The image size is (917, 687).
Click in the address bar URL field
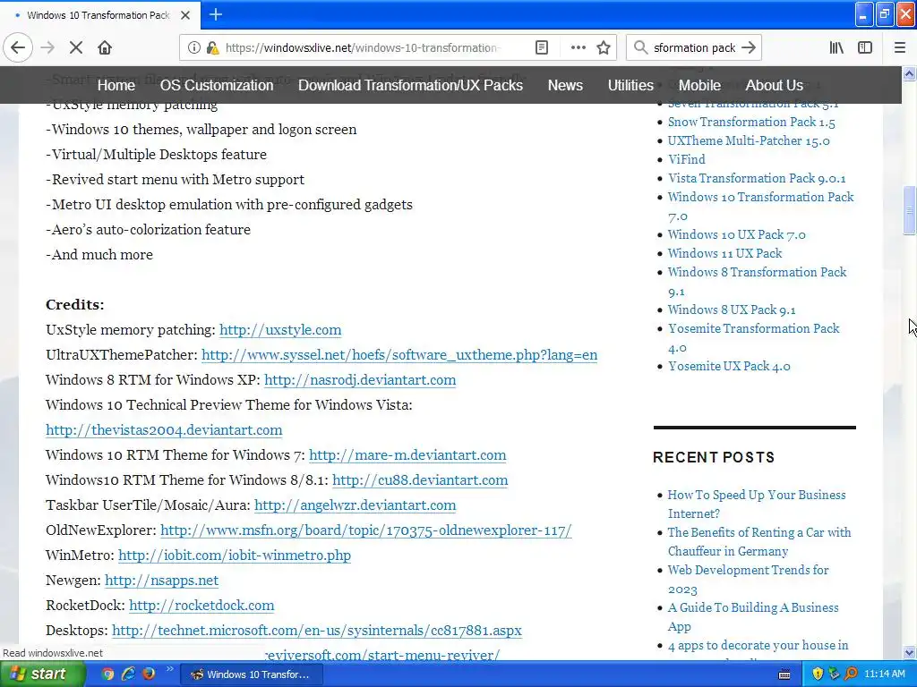click(363, 47)
